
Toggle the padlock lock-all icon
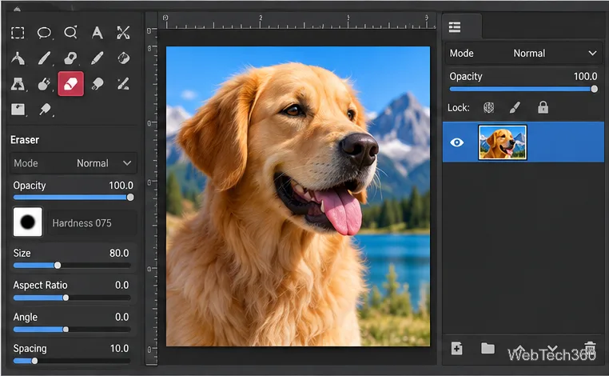[x=543, y=107]
